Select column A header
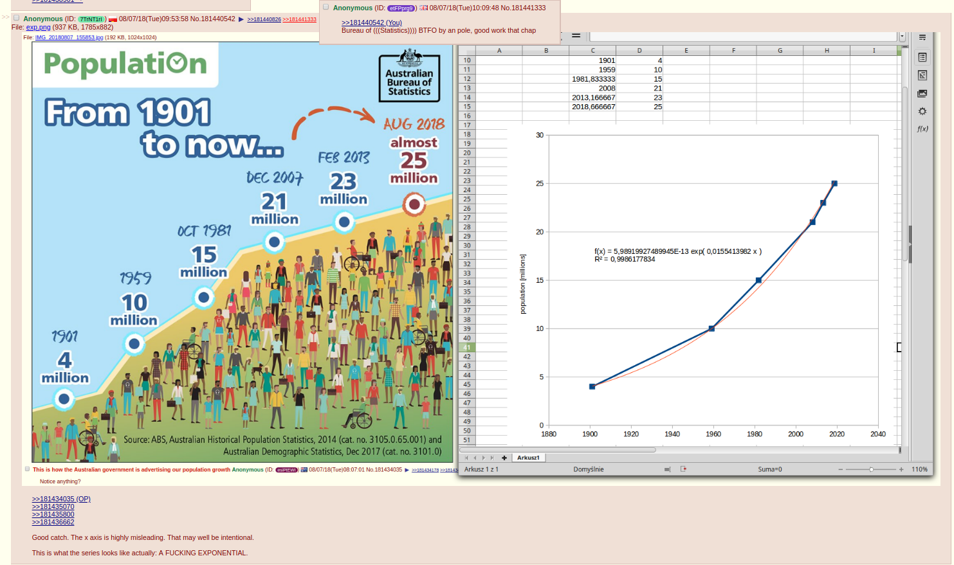Image resolution: width=954 pixels, height=565 pixels. point(499,50)
